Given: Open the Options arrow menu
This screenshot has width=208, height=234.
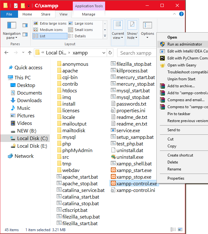Looking at the screenshot, I should click(147, 37).
